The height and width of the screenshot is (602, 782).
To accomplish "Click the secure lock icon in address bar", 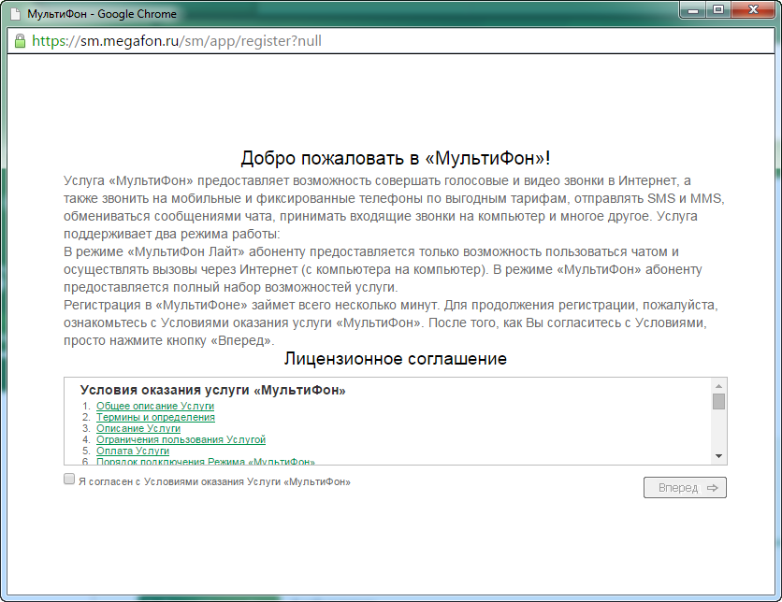I will (20, 41).
